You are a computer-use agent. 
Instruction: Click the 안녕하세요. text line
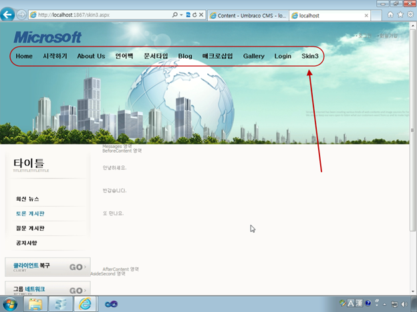115,168
